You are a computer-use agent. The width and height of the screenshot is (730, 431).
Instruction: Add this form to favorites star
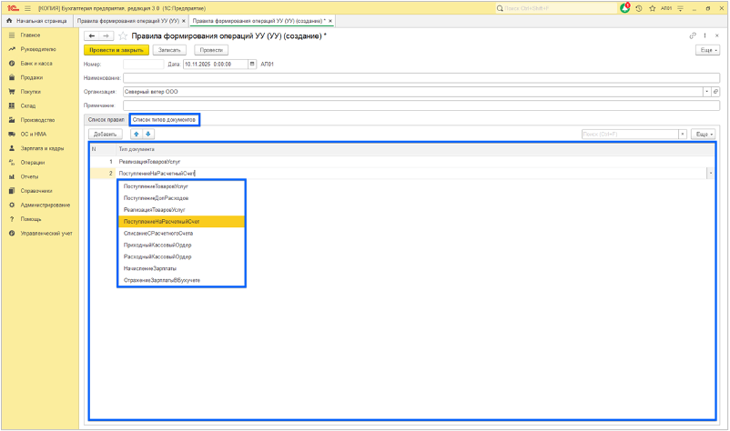pyautogui.click(x=123, y=35)
